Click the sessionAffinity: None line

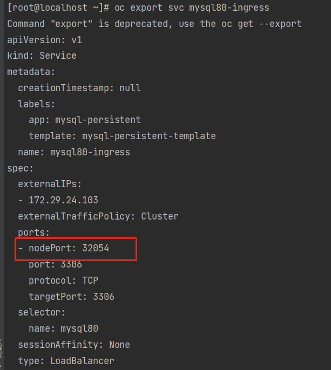(x=73, y=345)
